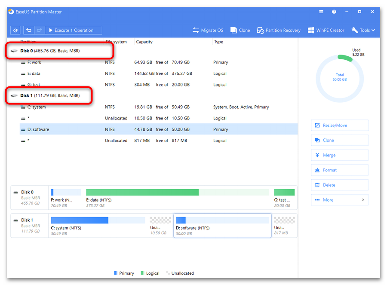This screenshot has height=285, width=387.
Task: Open the Help question mark icon
Action: (334, 12)
